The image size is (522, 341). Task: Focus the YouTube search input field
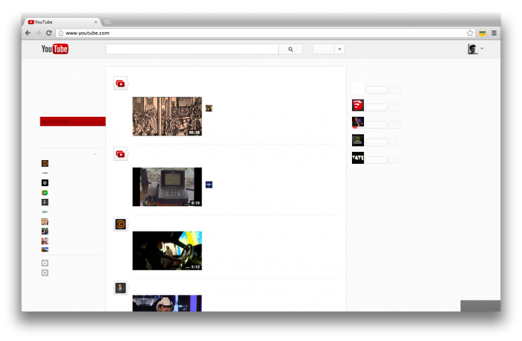click(x=192, y=49)
